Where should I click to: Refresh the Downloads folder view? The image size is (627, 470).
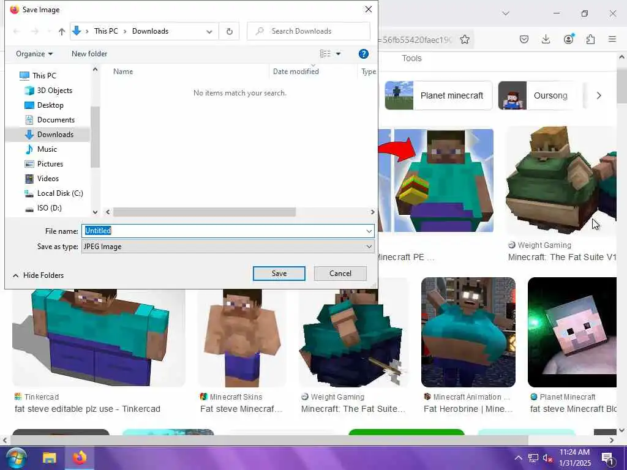[x=229, y=31]
